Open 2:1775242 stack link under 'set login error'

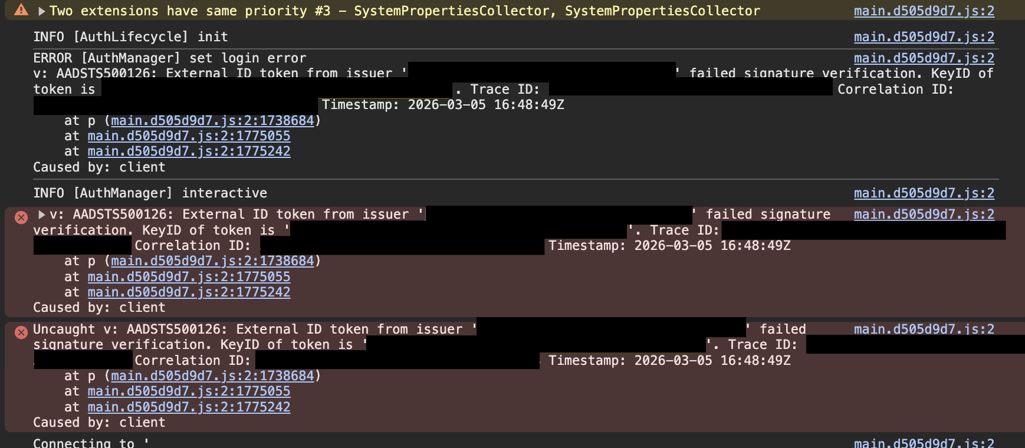coord(189,151)
